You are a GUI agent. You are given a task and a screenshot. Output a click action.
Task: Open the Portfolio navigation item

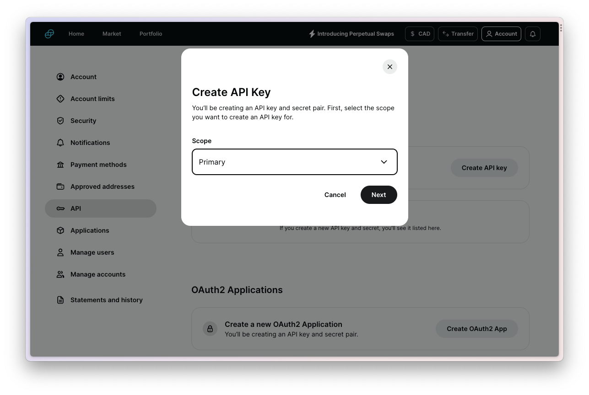(151, 34)
